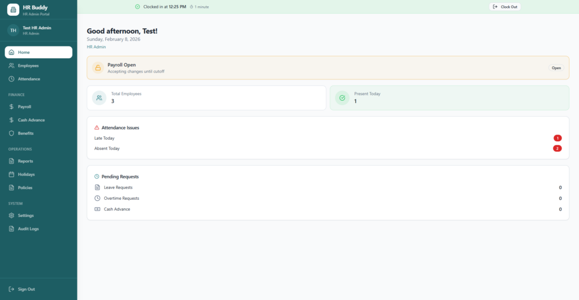Open Audit Logs under System
Image resolution: width=579 pixels, height=300 pixels.
pos(28,229)
